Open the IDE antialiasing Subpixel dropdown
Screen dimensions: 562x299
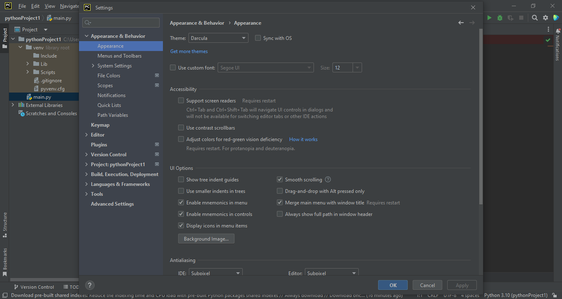216,272
